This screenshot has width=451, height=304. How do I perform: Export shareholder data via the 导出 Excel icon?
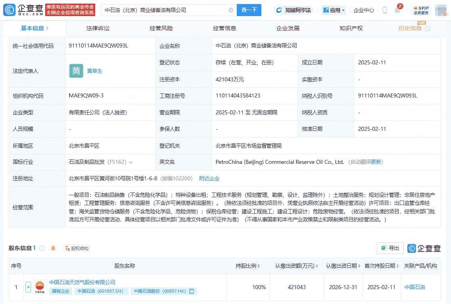click(x=390, y=248)
